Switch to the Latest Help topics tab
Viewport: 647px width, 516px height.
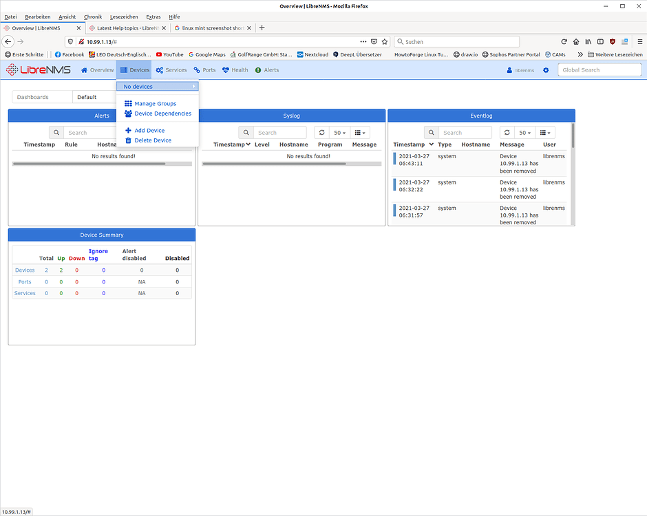pyautogui.click(x=128, y=28)
